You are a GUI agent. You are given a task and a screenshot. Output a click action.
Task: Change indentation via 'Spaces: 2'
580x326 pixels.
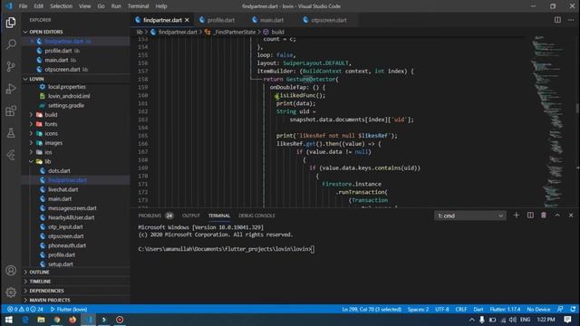[419, 309]
